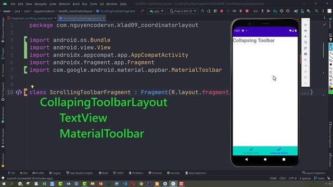Click the main Git branch widget
The image size is (333, 187).
(x=319, y=178)
